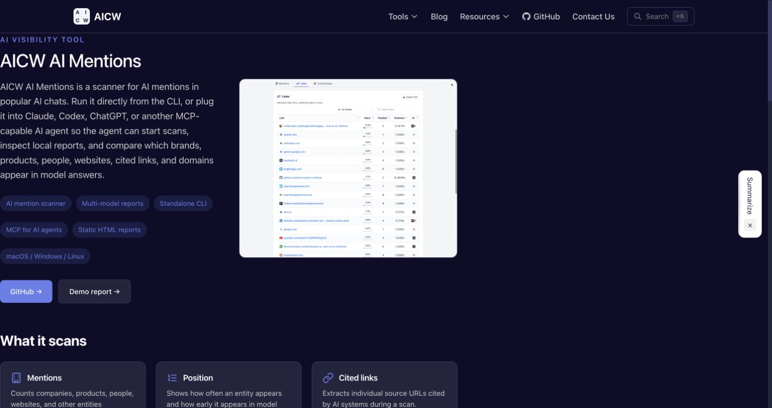Screen dimensions: 772x408
Task: Open the Demo report → button
Action: click(x=94, y=292)
